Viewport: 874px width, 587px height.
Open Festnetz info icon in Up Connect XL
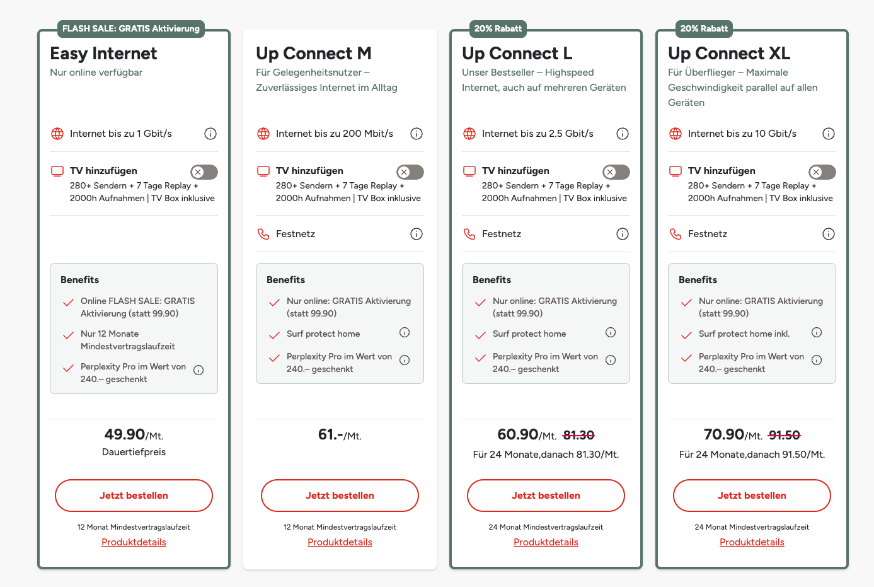[x=829, y=234]
